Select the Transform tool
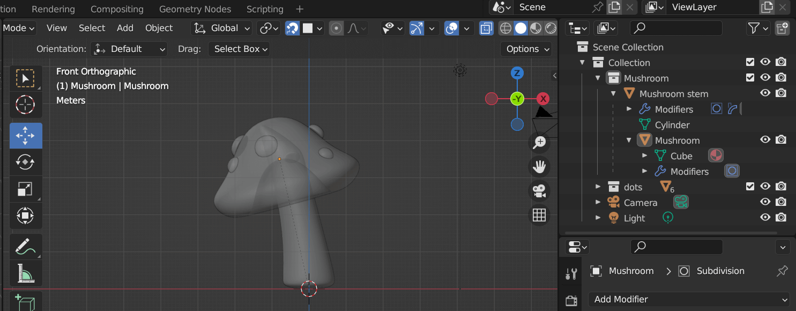Image resolution: width=796 pixels, height=311 pixels. coord(25,216)
